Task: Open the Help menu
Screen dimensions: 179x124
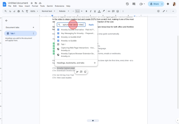Action: point(68,6)
